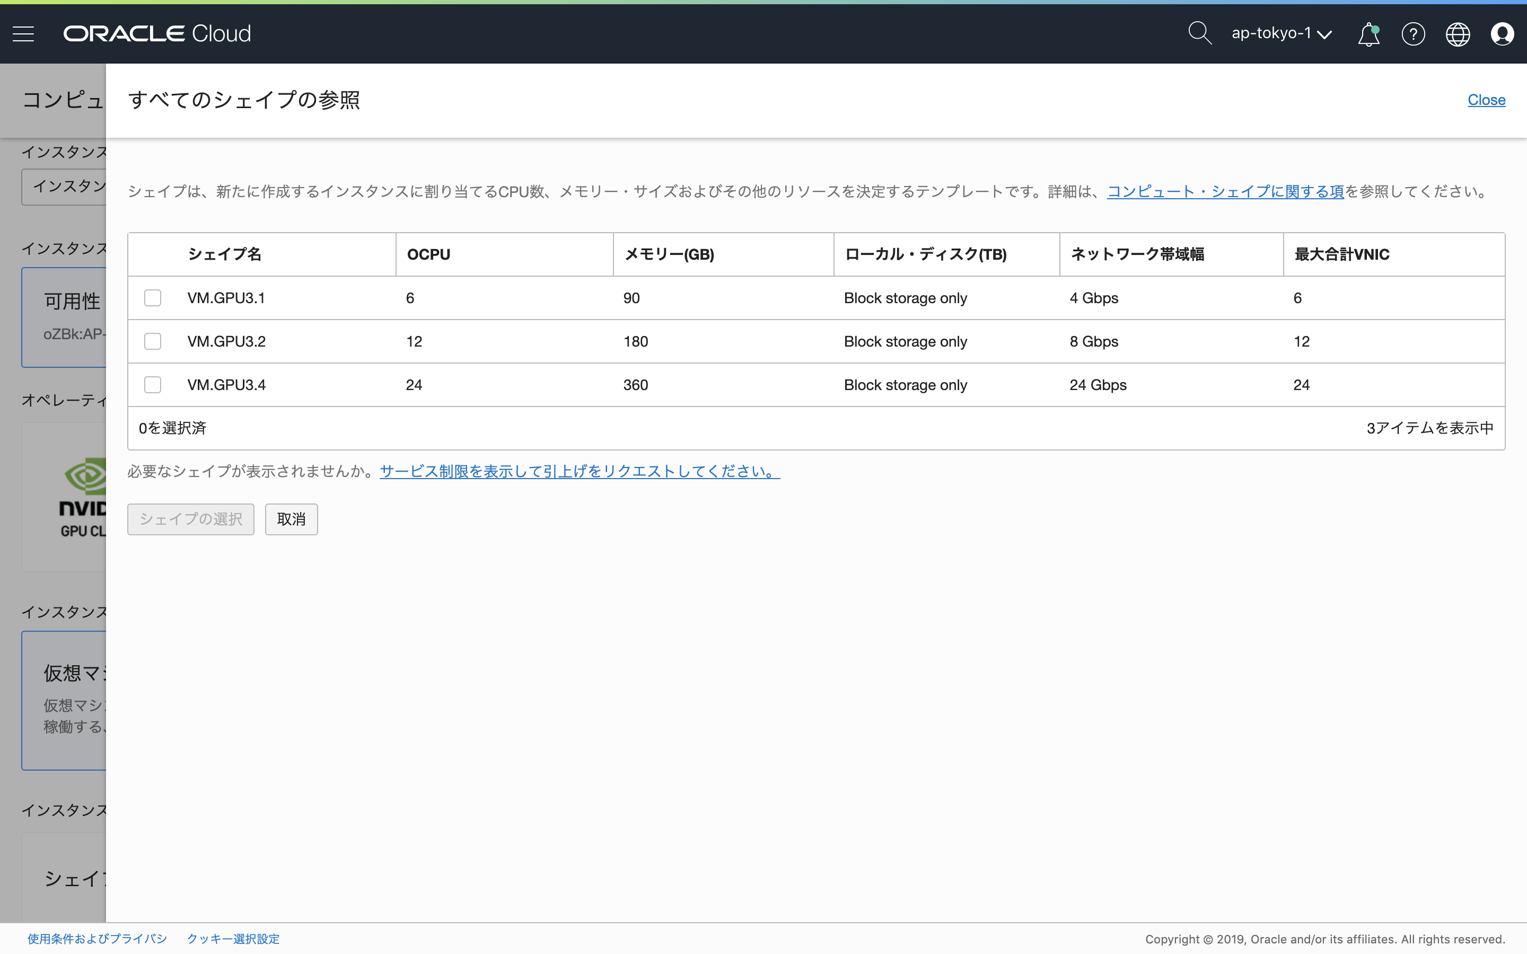This screenshot has height=954, width=1527.
Task: Expand the ap-tokyo-1 region dropdown
Action: point(1280,33)
